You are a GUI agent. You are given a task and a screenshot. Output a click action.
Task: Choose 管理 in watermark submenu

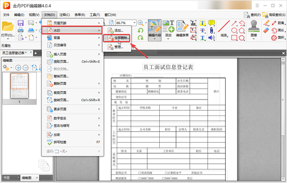[x=117, y=47]
